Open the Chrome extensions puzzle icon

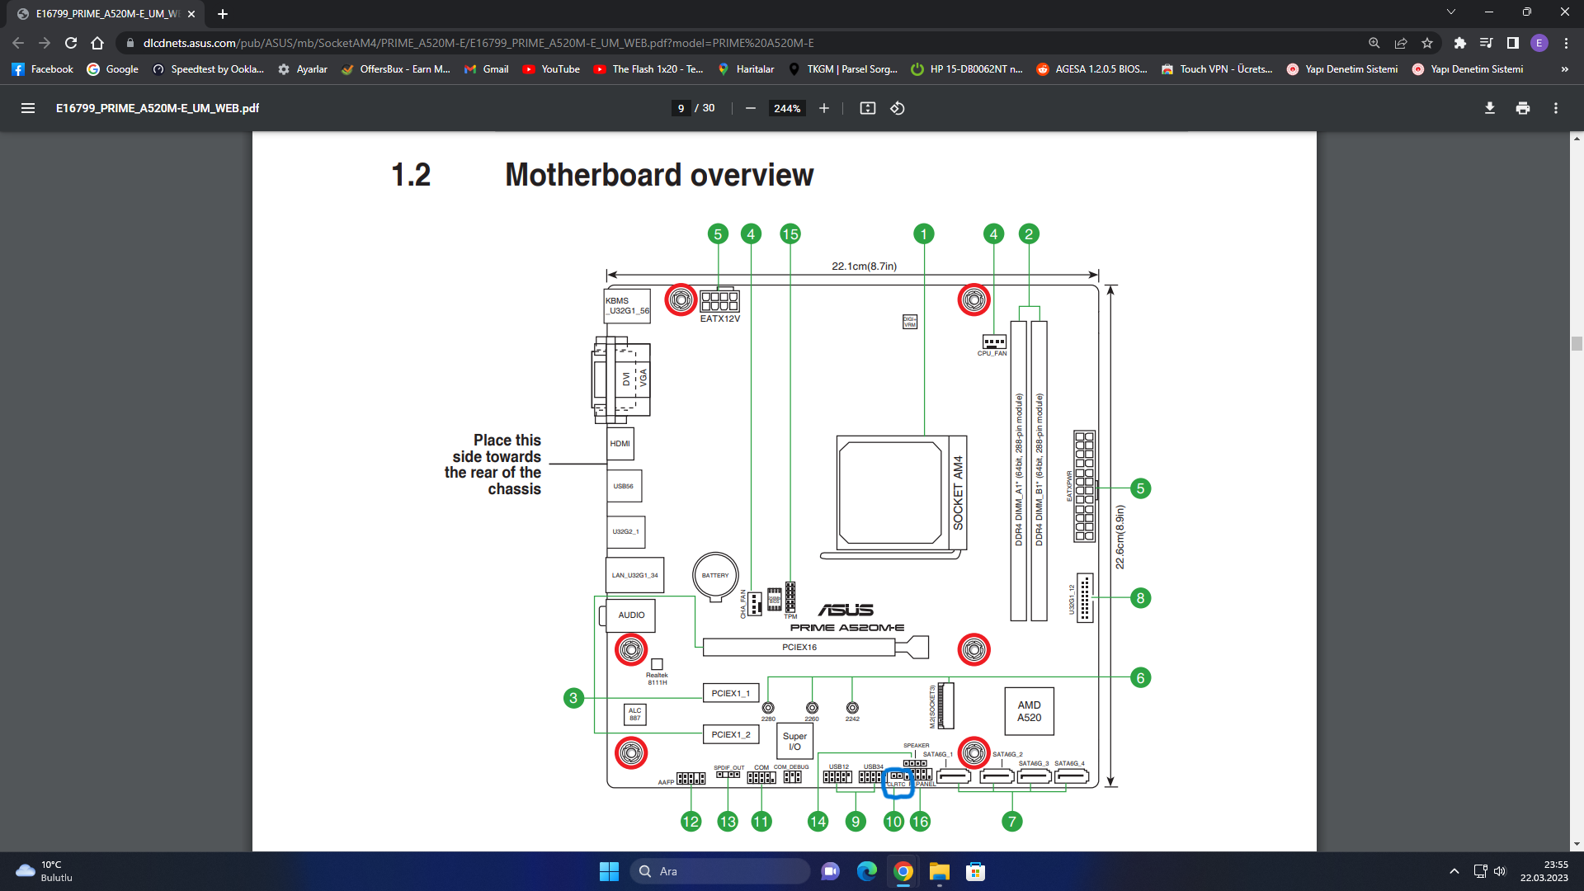[x=1460, y=43]
